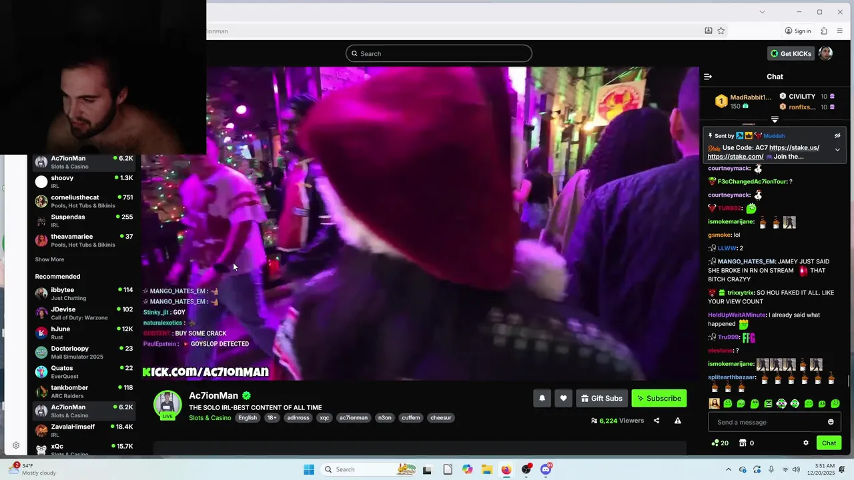The height and width of the screenshot is (480, 854).
Task: Open Firefox from the taskbar
Action: coord(506,469)
